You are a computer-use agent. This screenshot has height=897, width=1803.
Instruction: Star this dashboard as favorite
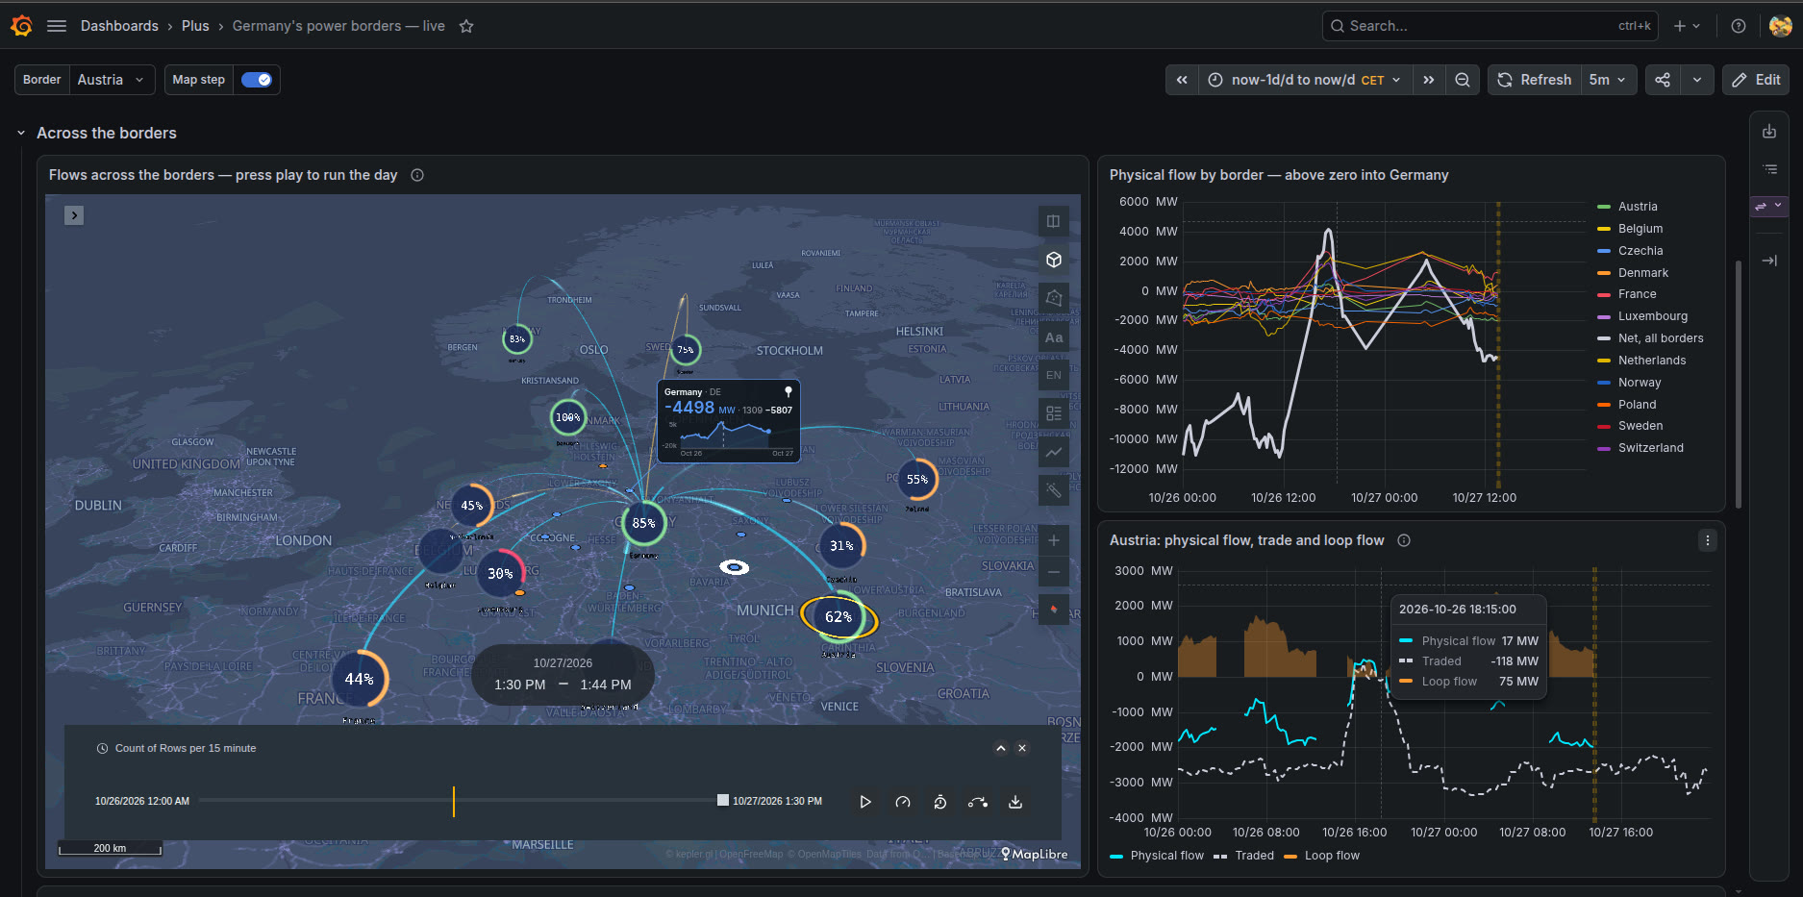[x=466, y=26]
